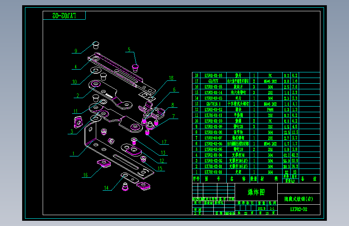Screen dimensions: 349x226
Task: Click the total page count 22
Action: pyautogui.click(x=246, y=213)
